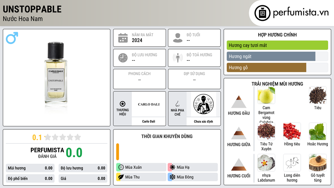
Task: Click the calendar icon beside Năm ra mắt
Action: (123, 38)
